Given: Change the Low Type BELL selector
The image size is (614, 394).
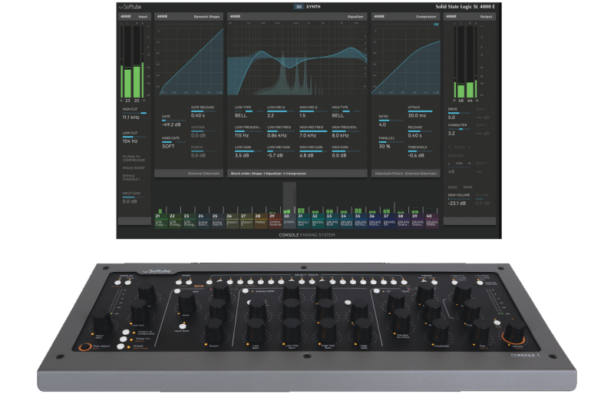Looking at the screenshot, I should tap(241, 116).
